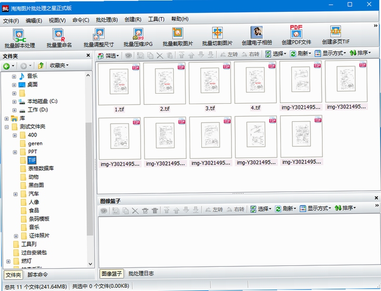Viewport: 381px width, 291px height.
Task: Open the 文件(F) menu
Action: point(10,21)
